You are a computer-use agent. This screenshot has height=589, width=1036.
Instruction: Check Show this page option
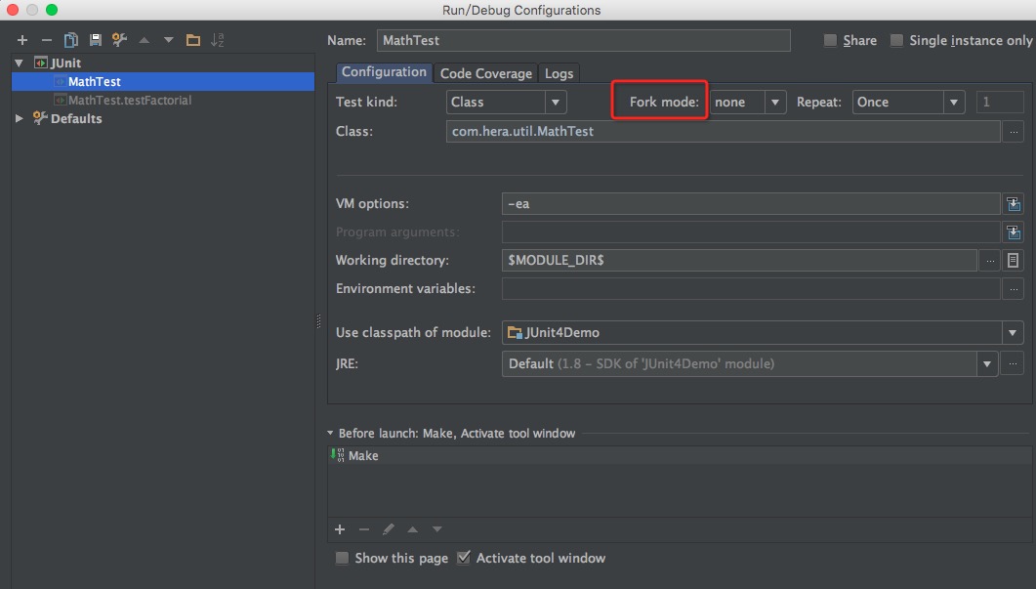343,559
